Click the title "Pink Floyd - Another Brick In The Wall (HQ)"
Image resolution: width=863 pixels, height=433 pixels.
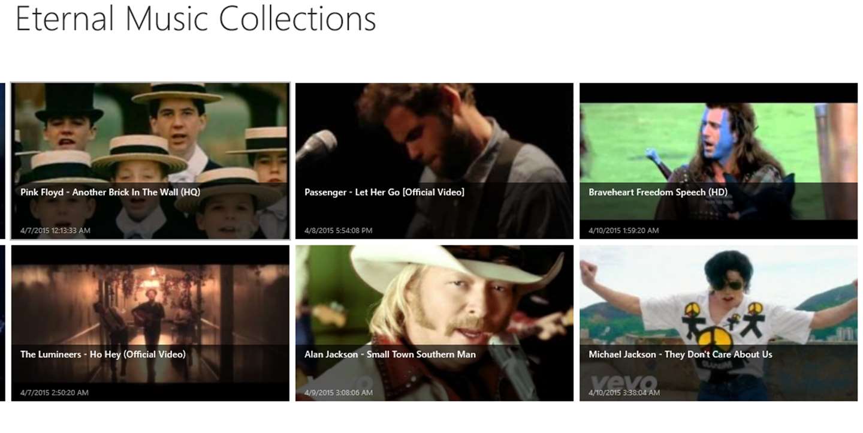[110, 193]
